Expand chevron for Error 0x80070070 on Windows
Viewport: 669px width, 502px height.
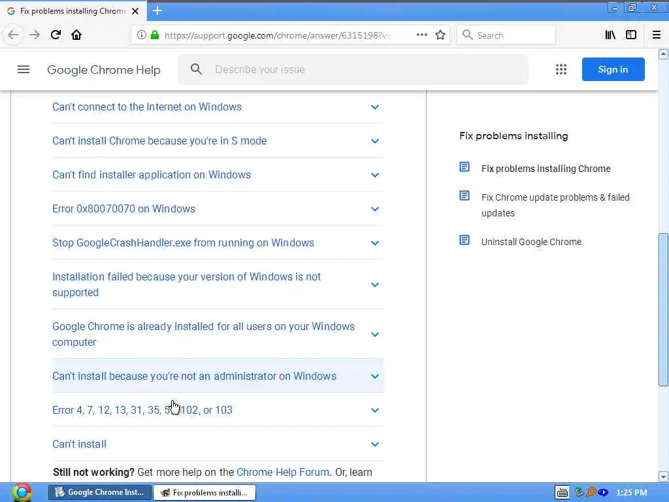374,209
